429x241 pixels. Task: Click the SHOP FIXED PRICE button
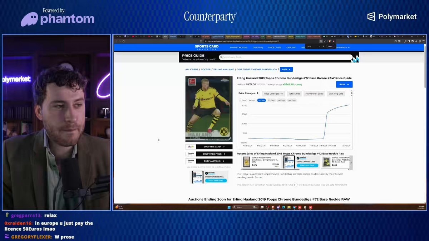[x=214, y=154]
